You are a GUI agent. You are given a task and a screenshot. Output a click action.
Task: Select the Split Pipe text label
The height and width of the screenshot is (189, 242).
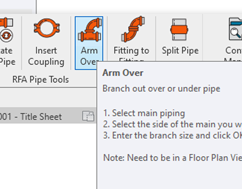tap(180, 51)
